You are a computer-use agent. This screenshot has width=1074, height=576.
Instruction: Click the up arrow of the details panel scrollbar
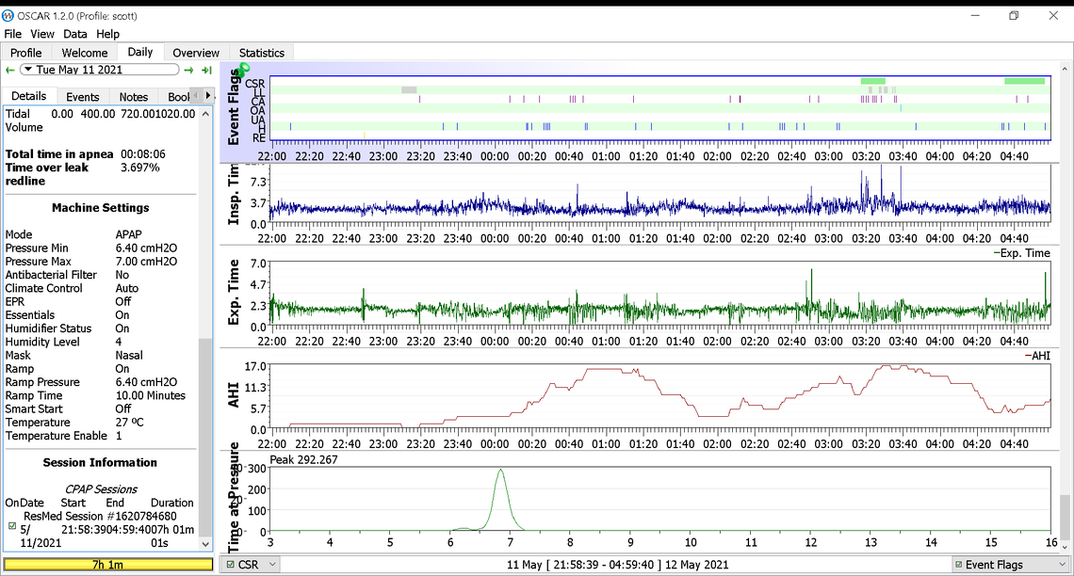[205, 114]
